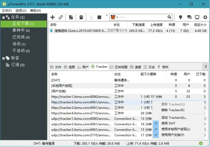Click the light bulb icon in toolbar
210x147 pixels.
(181, 17)
